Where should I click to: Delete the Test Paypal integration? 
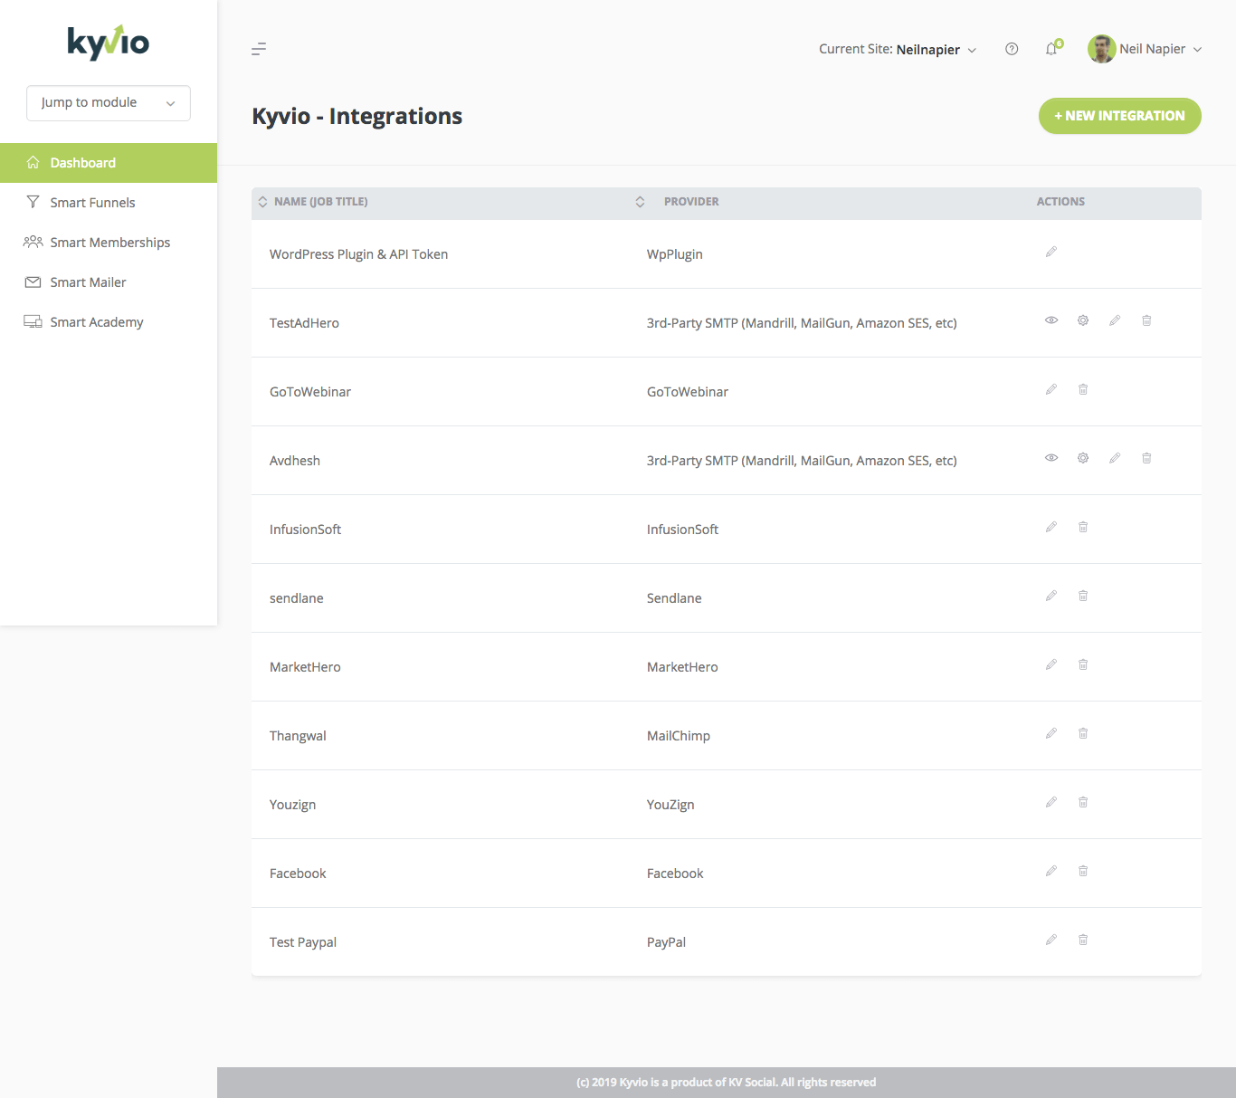click(1083, 940)
